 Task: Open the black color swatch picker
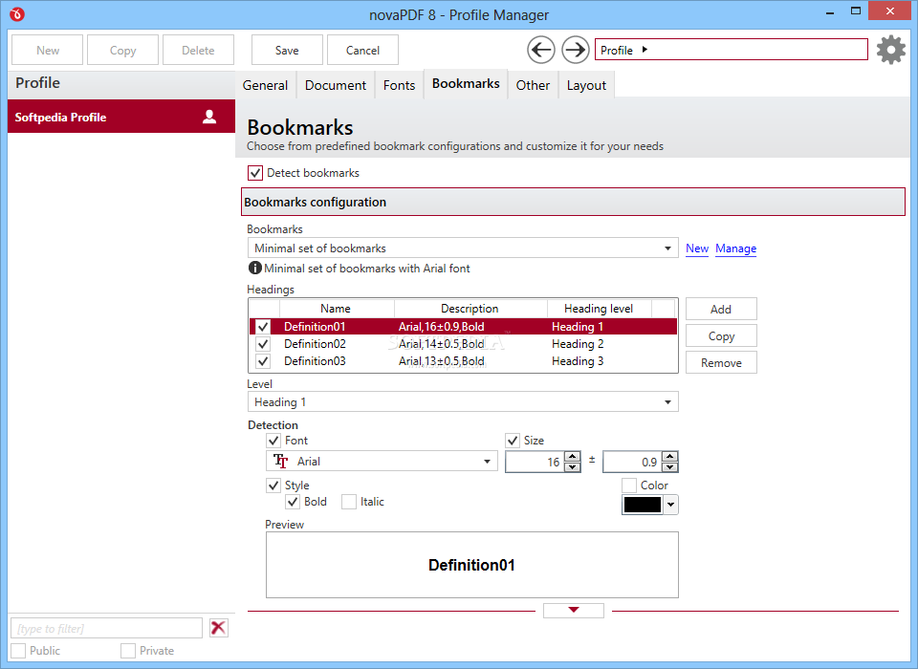coord(649,505)
